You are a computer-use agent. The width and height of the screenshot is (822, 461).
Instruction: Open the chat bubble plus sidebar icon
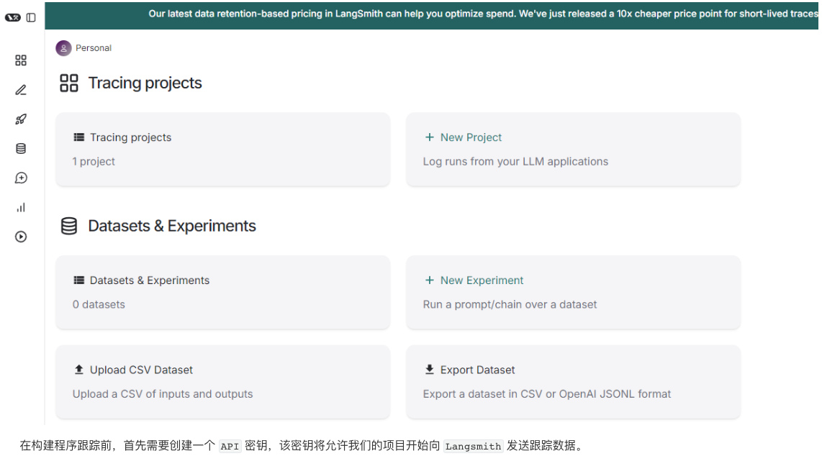[x=21, y=178]
